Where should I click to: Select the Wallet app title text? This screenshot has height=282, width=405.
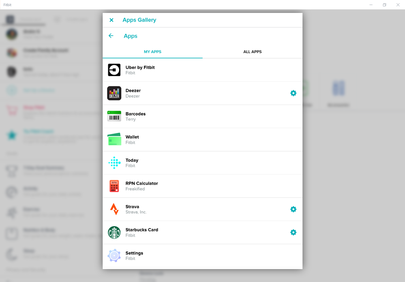(x=132, y=137)
